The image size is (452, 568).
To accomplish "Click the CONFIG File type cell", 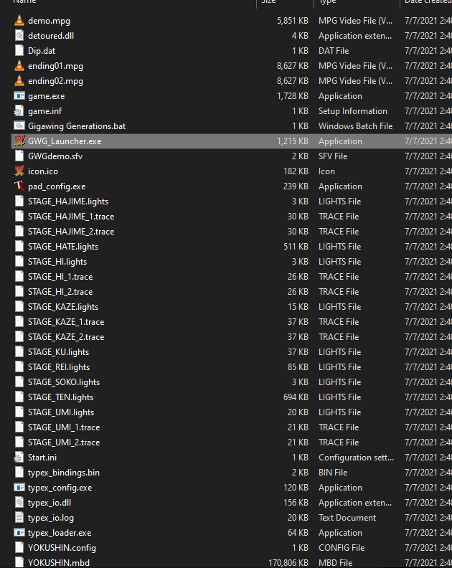I will point(342,548).
